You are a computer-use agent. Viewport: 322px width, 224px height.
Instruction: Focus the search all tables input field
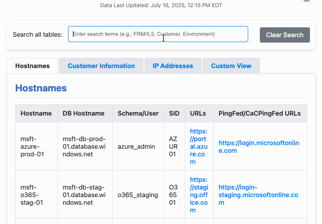(x=158, y=34)
